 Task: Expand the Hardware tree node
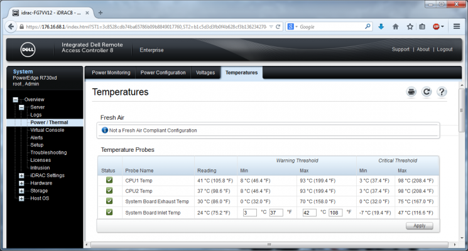[21, 183]
